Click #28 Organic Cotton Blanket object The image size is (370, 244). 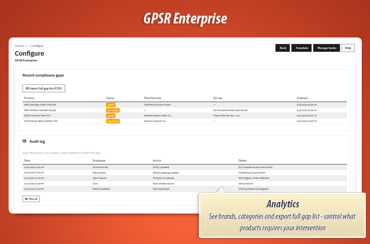coord(254,178)
